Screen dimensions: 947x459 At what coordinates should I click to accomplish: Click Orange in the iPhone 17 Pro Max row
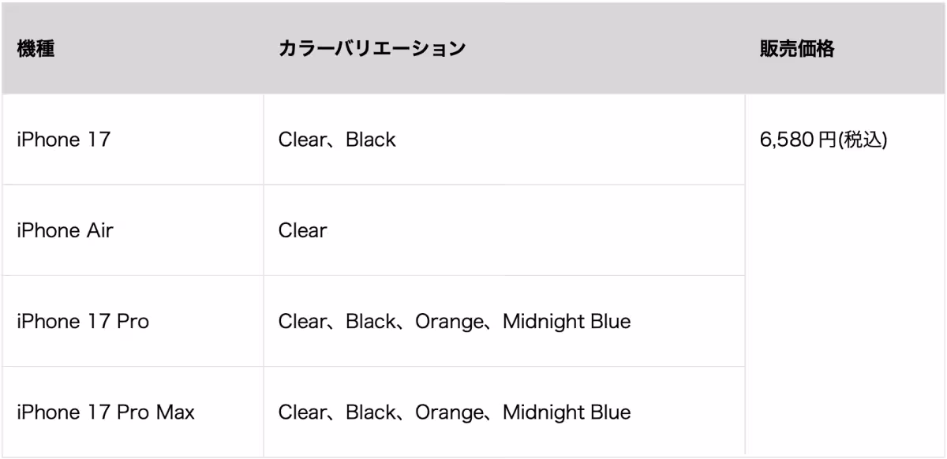click(447, 412)
